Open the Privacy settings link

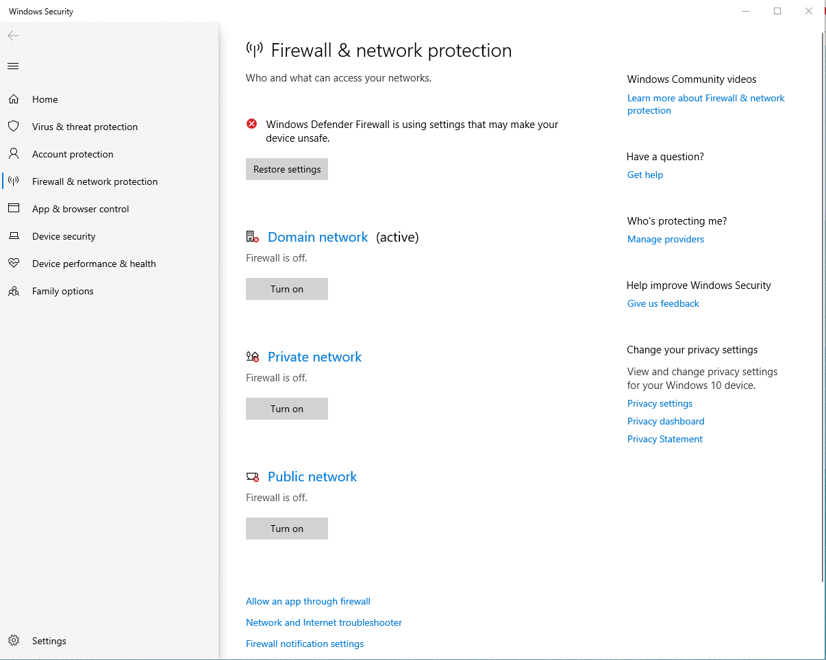660,403
